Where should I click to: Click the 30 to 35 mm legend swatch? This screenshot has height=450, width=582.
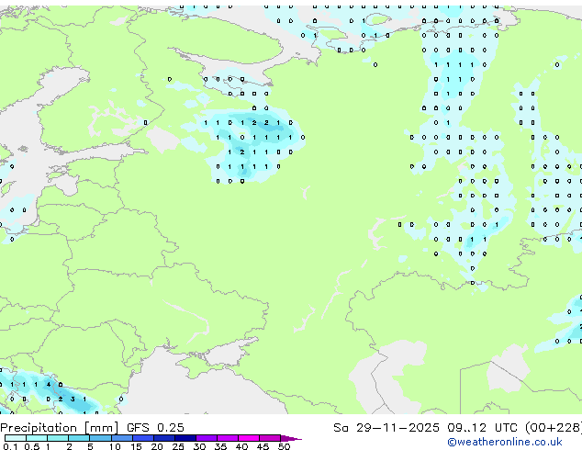pyautogui.click(x=207, y=438)
